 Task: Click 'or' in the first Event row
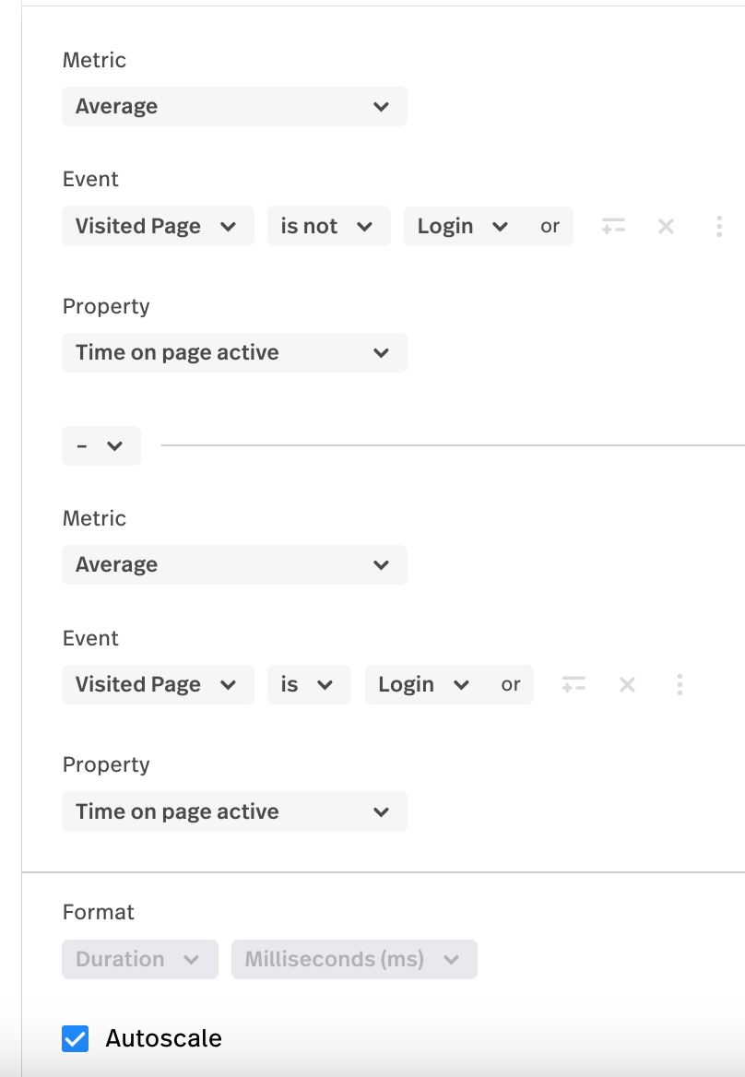click(x=550, y=226)
